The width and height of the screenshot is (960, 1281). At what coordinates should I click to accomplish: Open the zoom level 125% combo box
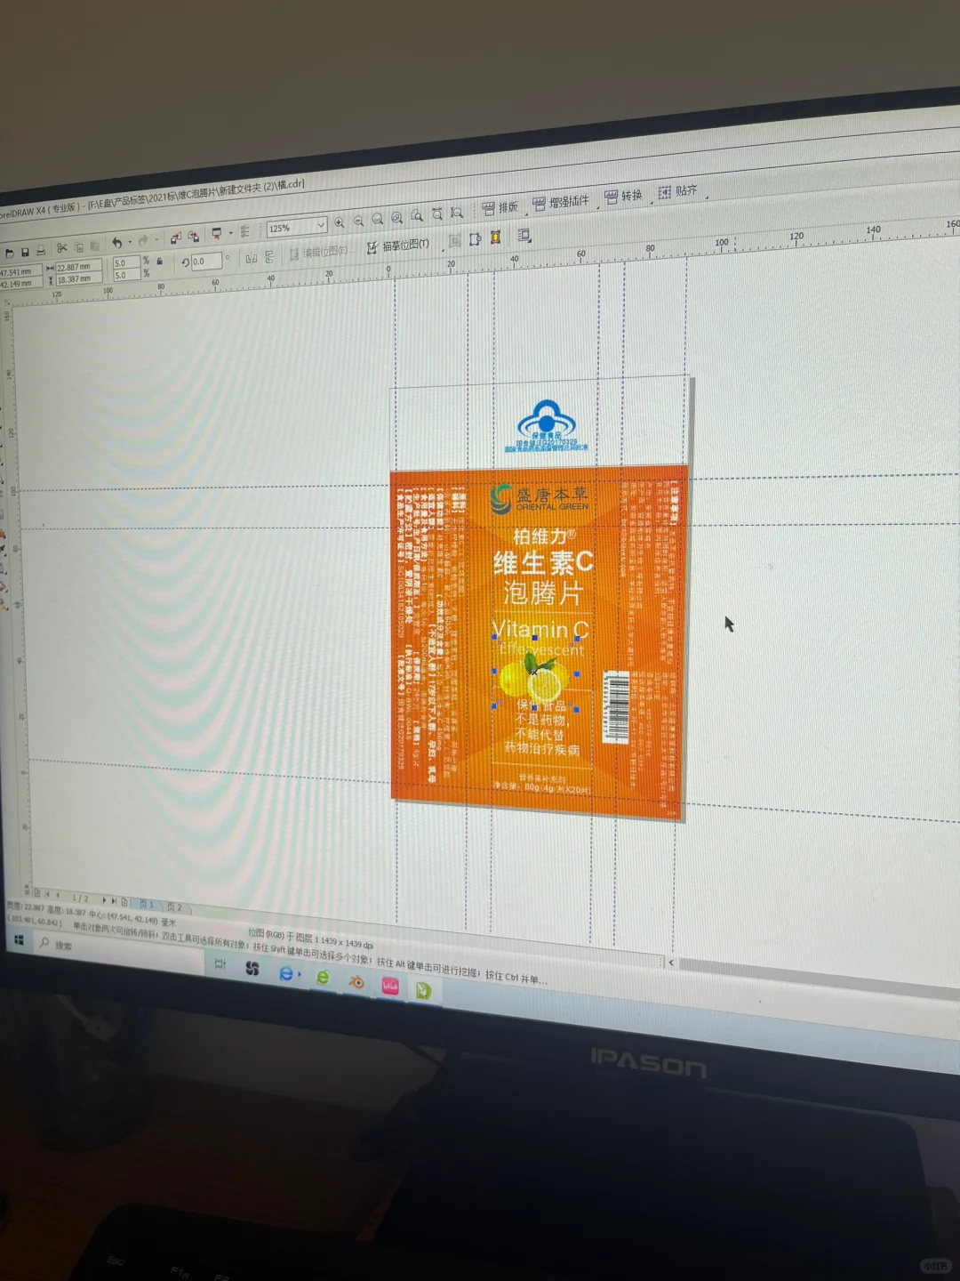[297, 227]
